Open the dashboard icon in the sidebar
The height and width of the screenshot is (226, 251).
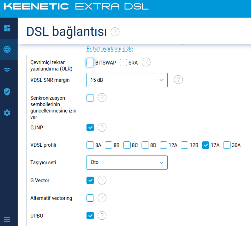7,28
